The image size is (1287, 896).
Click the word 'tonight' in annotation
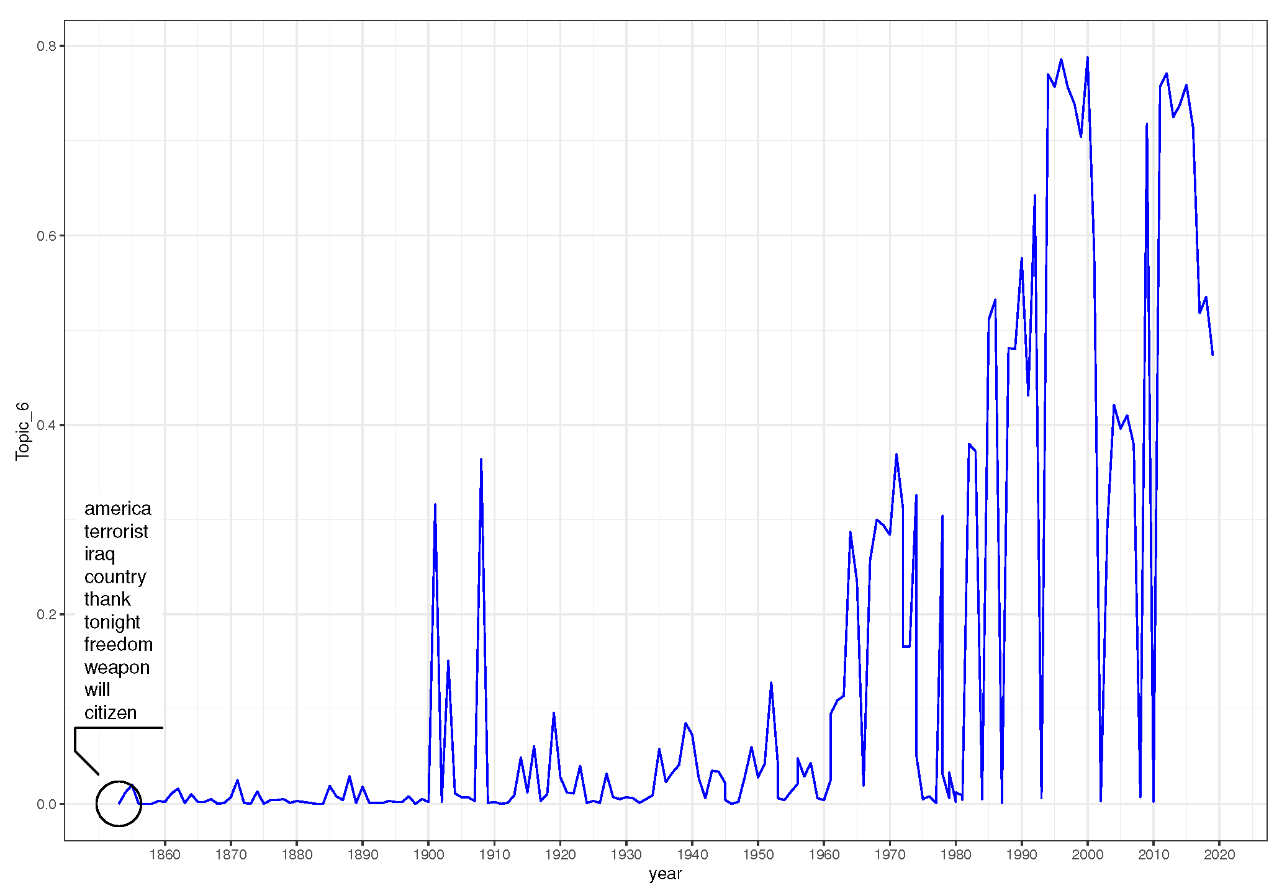[x=112, y=622]
